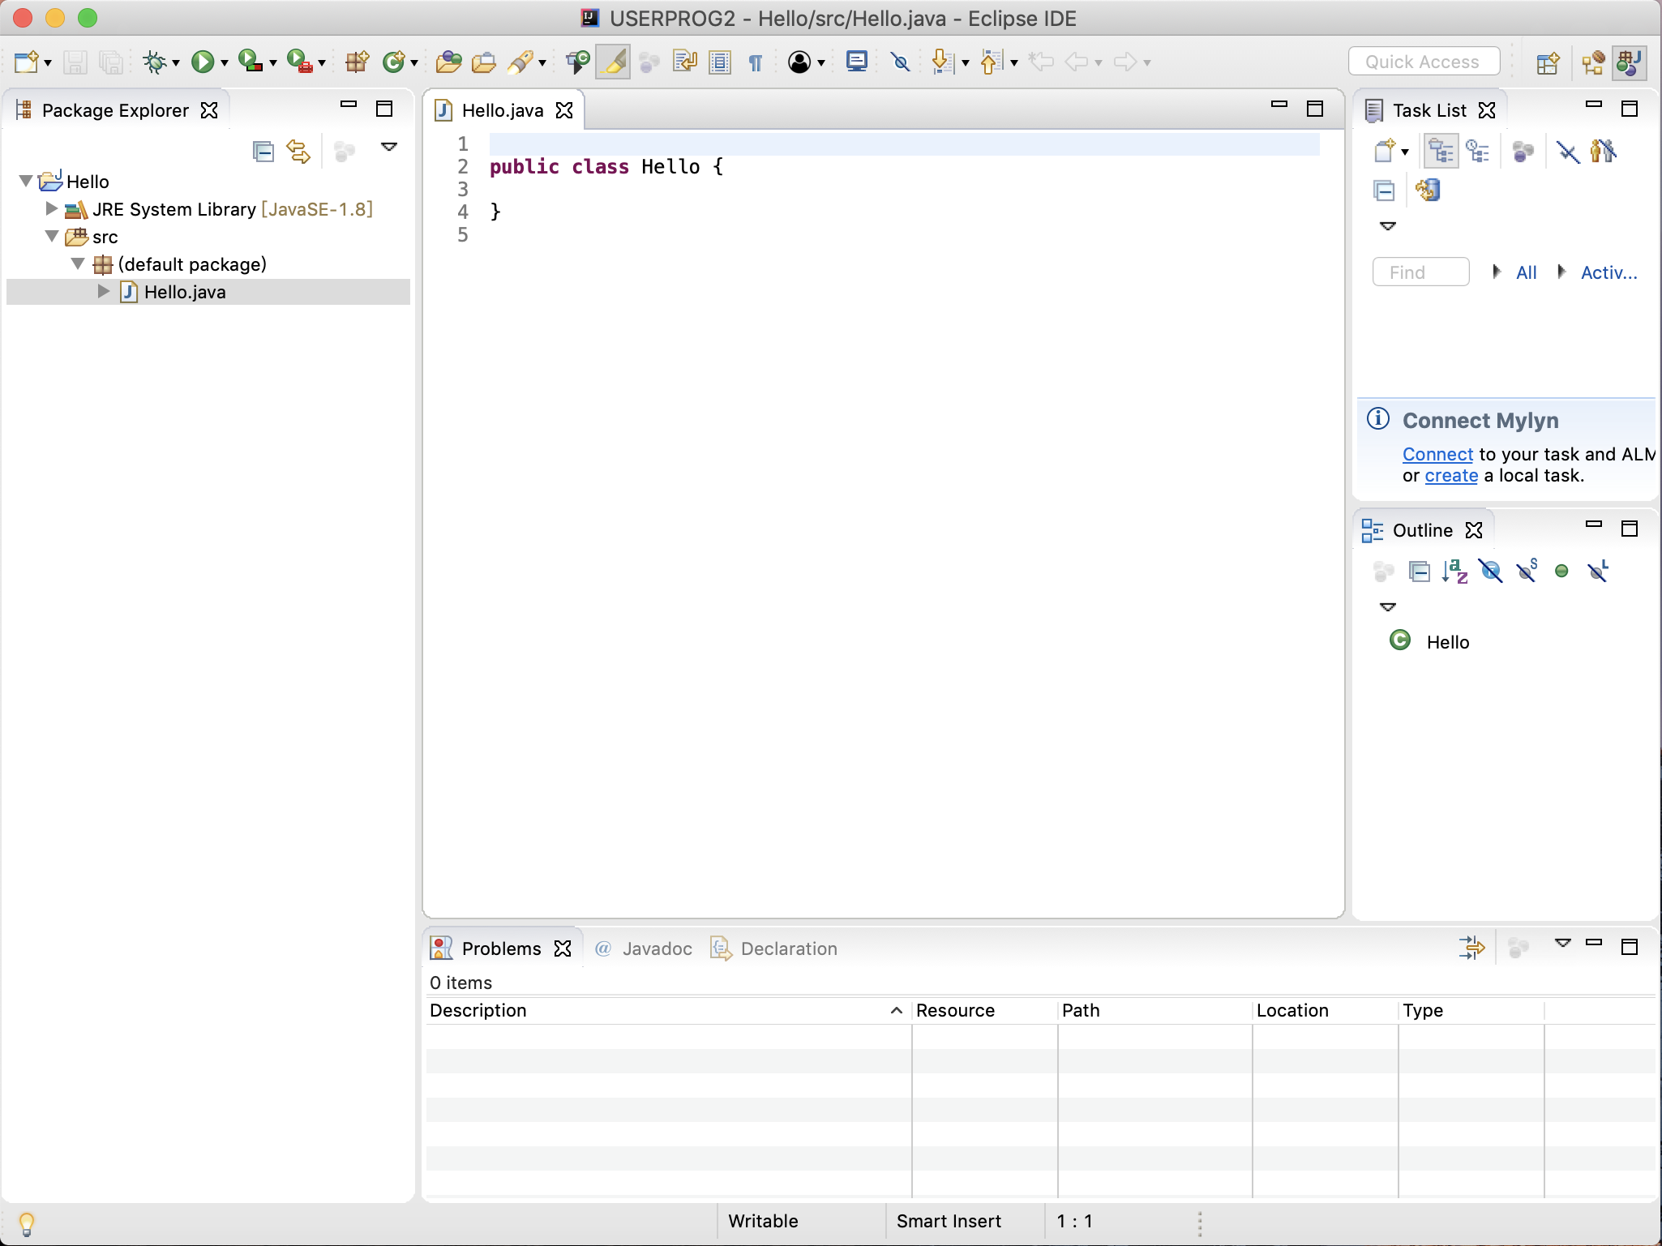Click the Open Perspective icon

(1548, 62)
